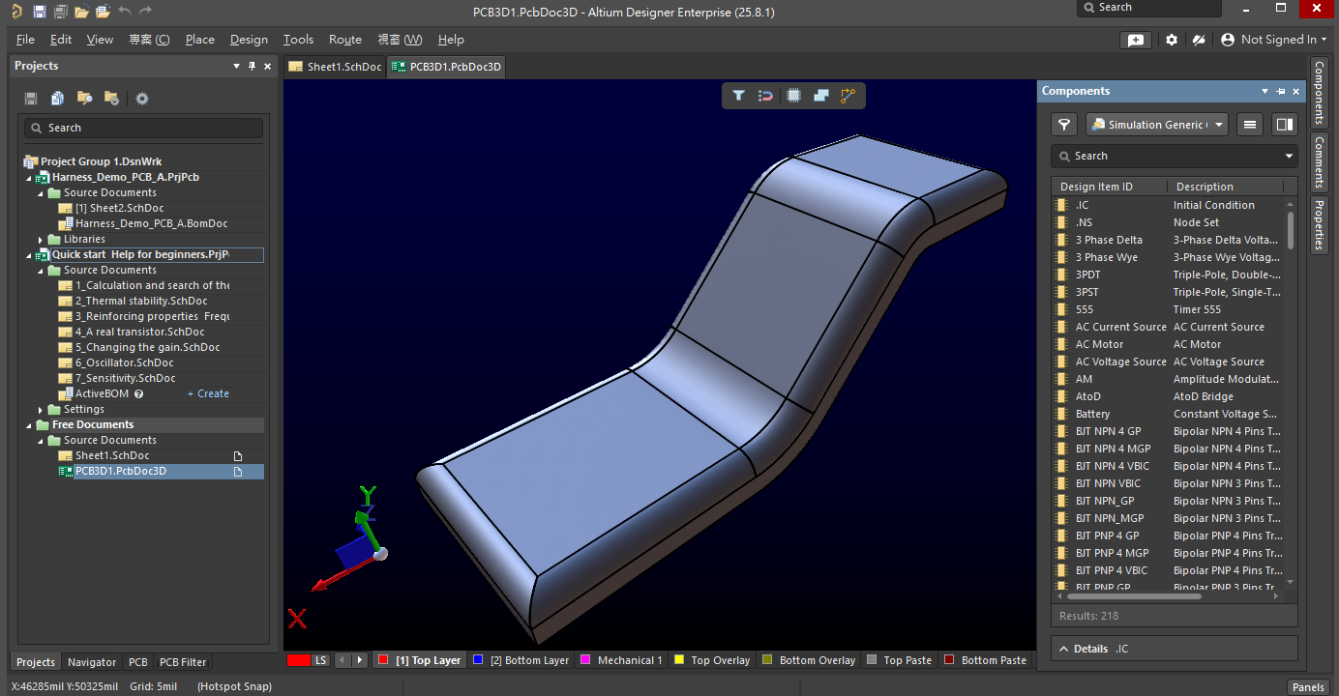1339x696 pixels.
Task: Click the Save icon in title bar
Action: (x=40, y=12)
